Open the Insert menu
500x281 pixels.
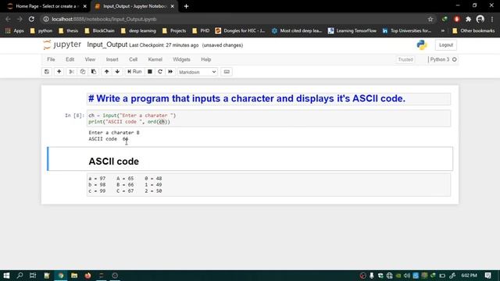coord(112,59)
